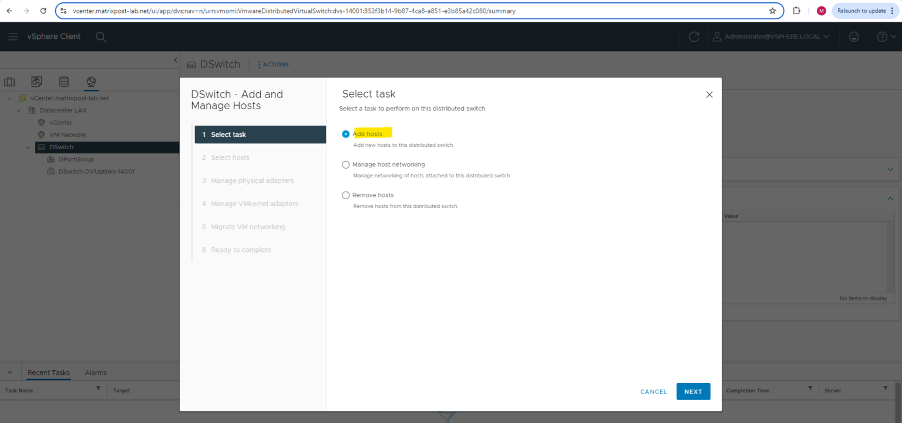The height and width of the screenshot is (423, 902).
Task: Select the Manage host networking option
Action: tap(346, 164)
